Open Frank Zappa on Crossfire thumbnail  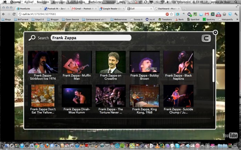(111, 62)
